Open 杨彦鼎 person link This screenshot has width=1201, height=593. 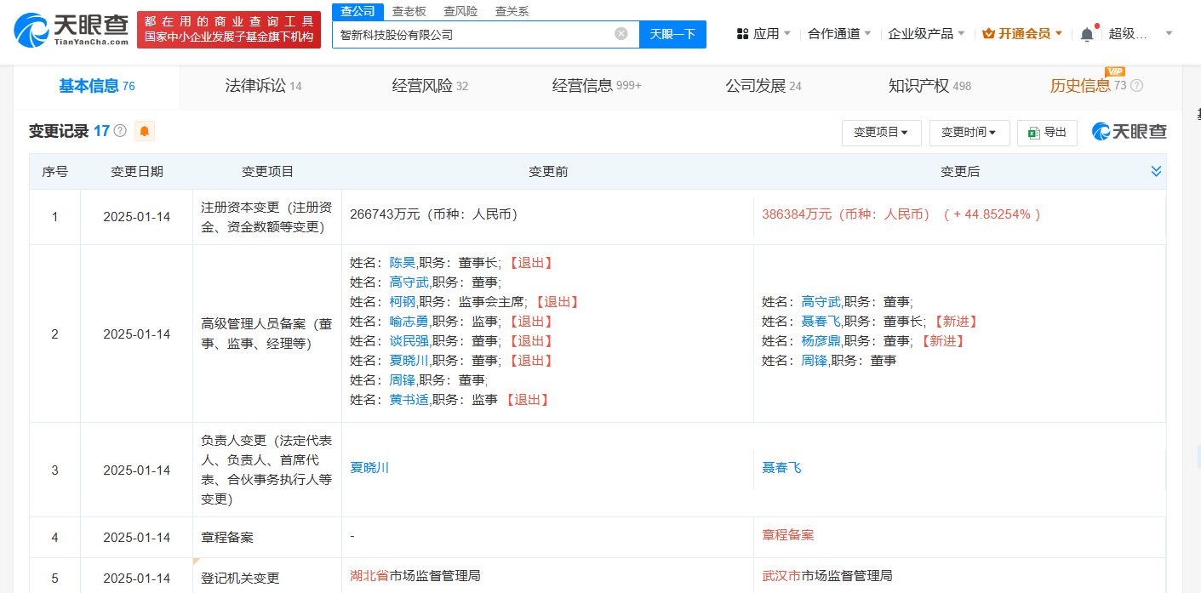821,341
